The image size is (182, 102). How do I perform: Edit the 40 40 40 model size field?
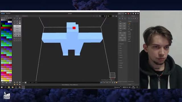107,16
